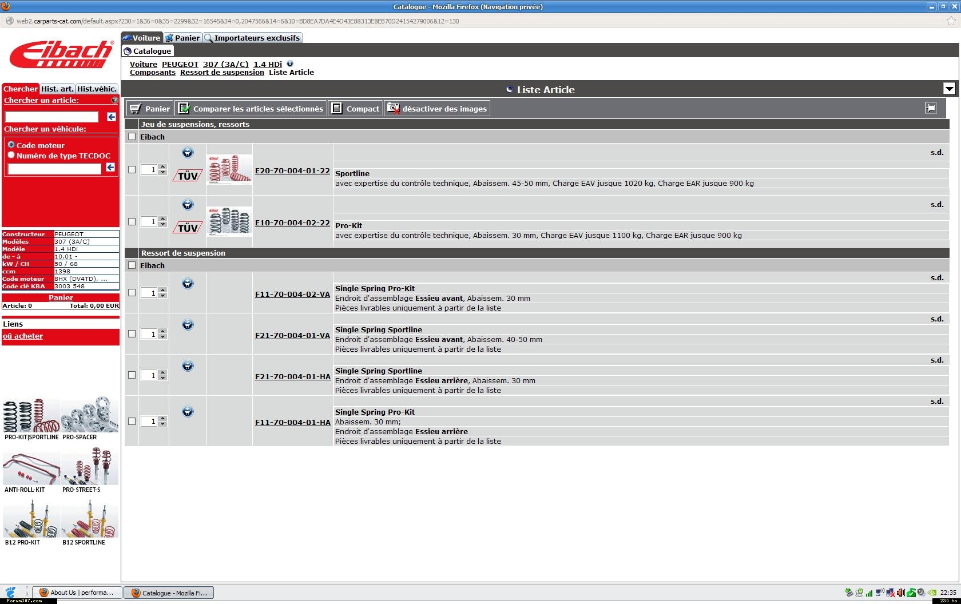
Task: Increase quantity stepper for E20-70-004-01-22
Action: pos(163,167)
